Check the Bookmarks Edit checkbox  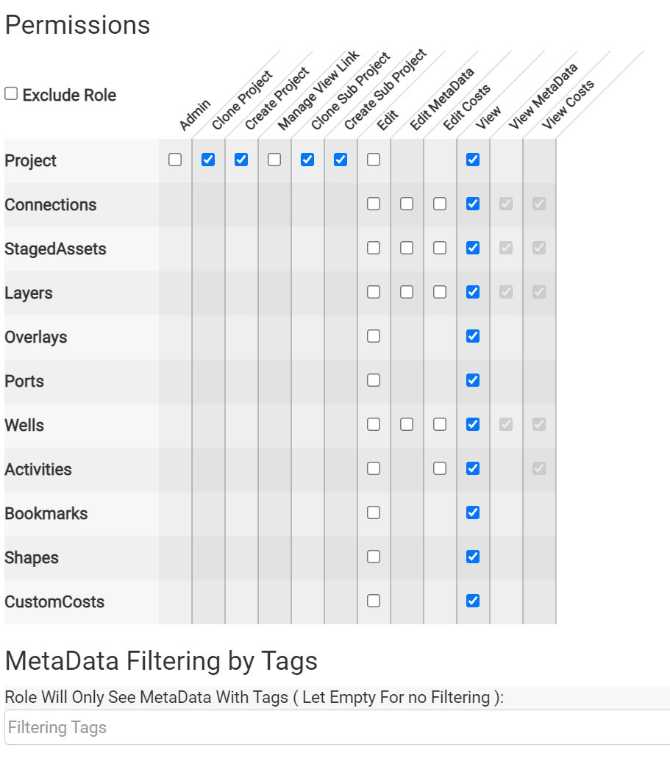374,513
